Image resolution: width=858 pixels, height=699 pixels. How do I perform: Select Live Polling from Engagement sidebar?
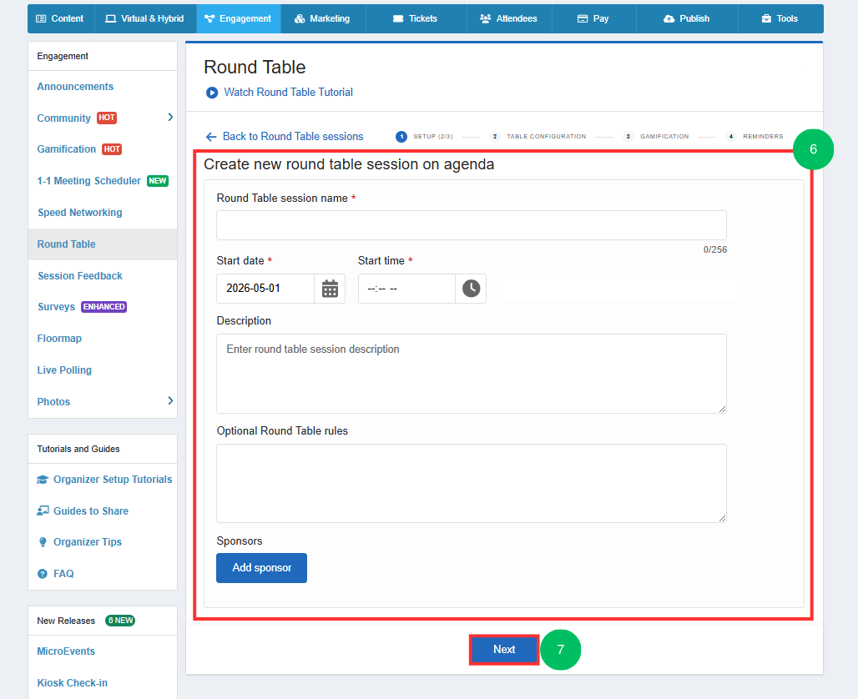(64, 370)
